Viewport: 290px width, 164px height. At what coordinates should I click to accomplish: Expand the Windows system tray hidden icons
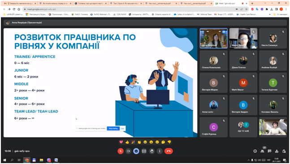coord(248,160)
